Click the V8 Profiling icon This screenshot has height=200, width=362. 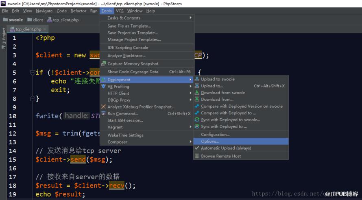point(104,86)
